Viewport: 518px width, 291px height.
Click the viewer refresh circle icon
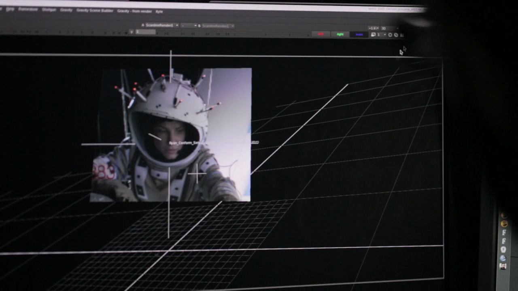(396, 35)
